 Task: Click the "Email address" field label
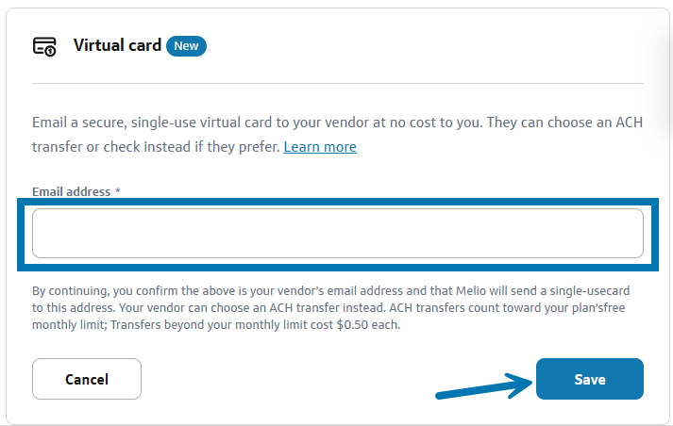(x=71, y=191)
